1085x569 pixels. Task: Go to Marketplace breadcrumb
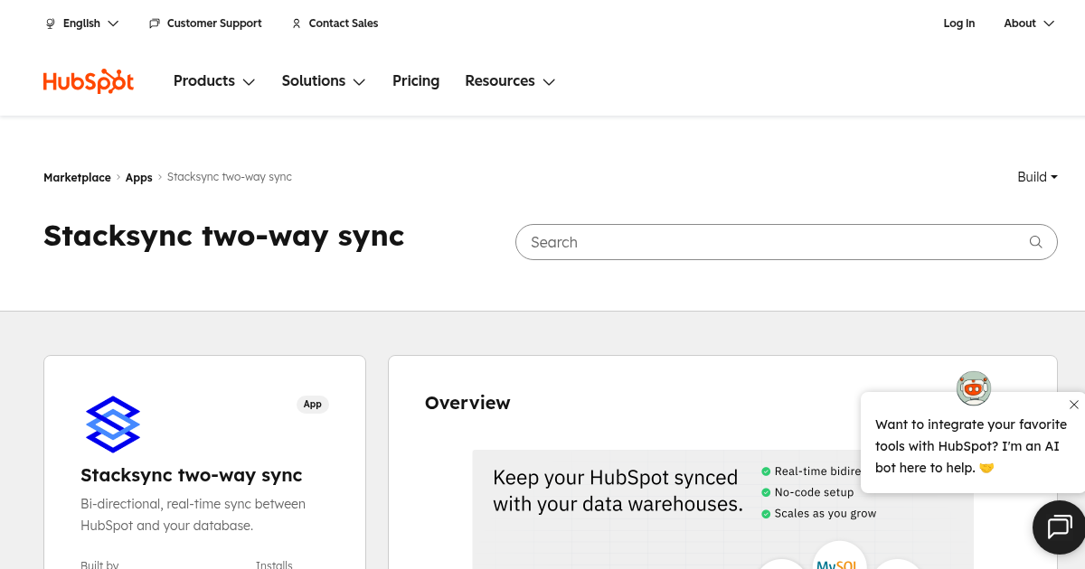click(77, 178)
